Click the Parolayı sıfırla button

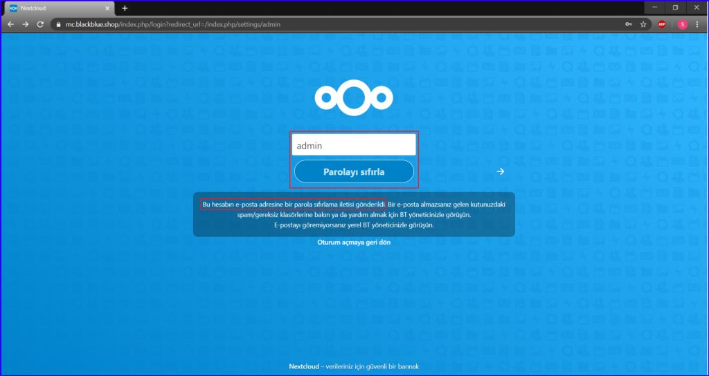pos(354,171)
